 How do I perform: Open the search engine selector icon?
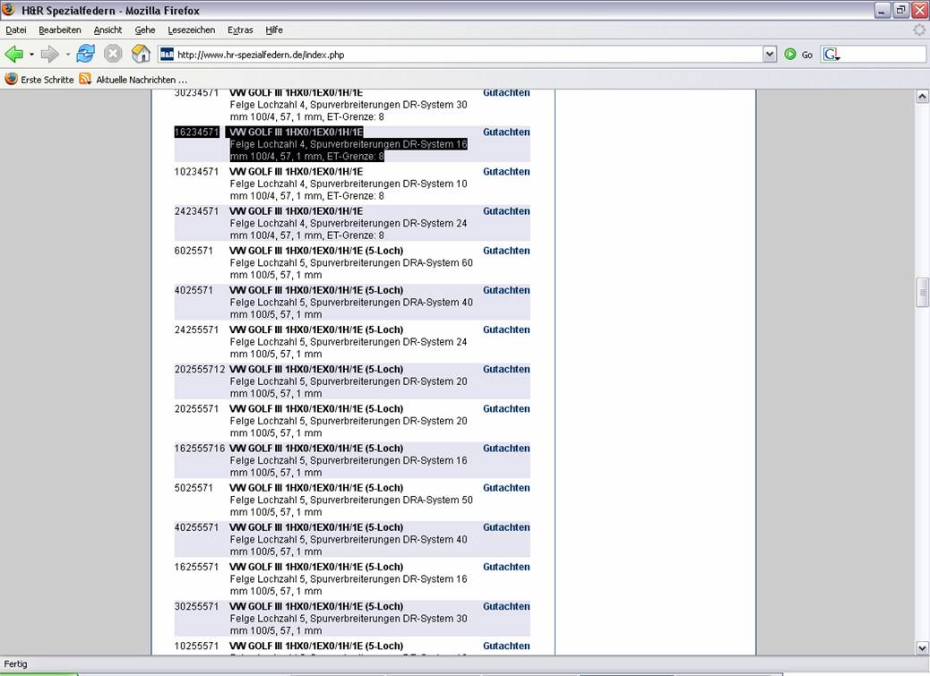831,55
